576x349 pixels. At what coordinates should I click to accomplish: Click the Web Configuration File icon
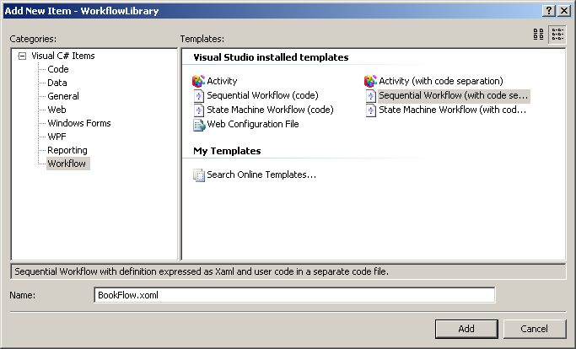click(199, 125)
